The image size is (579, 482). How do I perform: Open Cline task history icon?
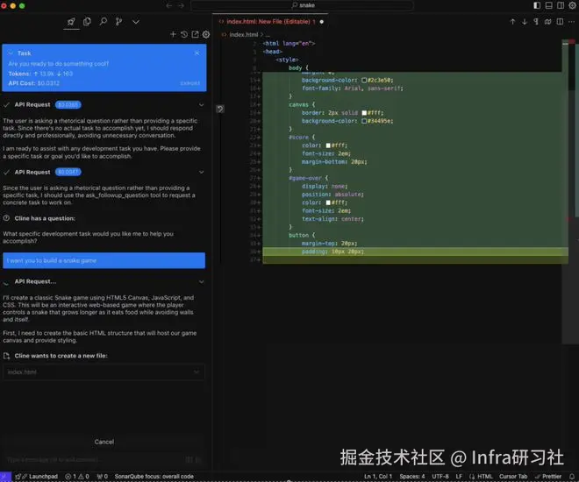[184, 34]
